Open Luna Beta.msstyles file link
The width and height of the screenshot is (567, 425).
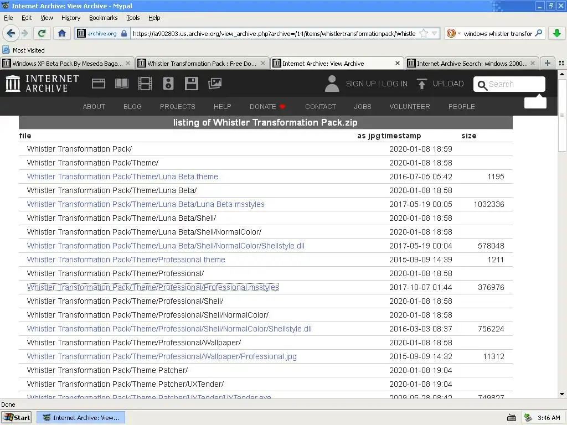coord(146,204)
